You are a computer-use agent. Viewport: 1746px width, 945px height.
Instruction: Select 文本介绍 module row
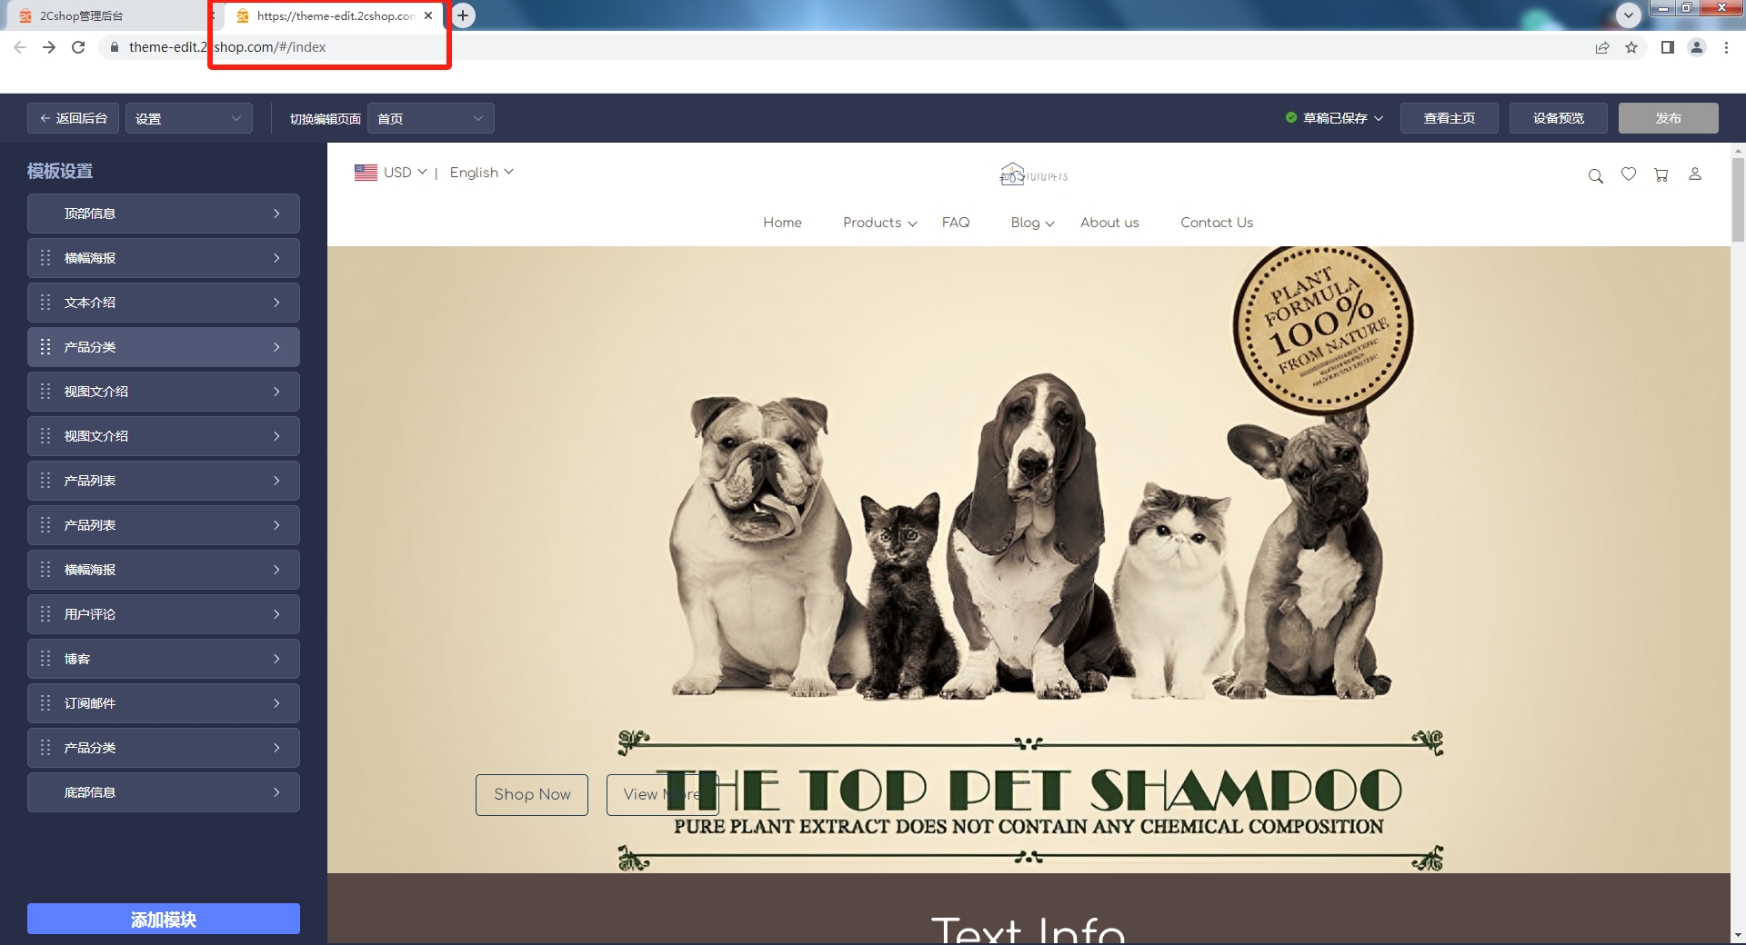click(x=164, y=303)
